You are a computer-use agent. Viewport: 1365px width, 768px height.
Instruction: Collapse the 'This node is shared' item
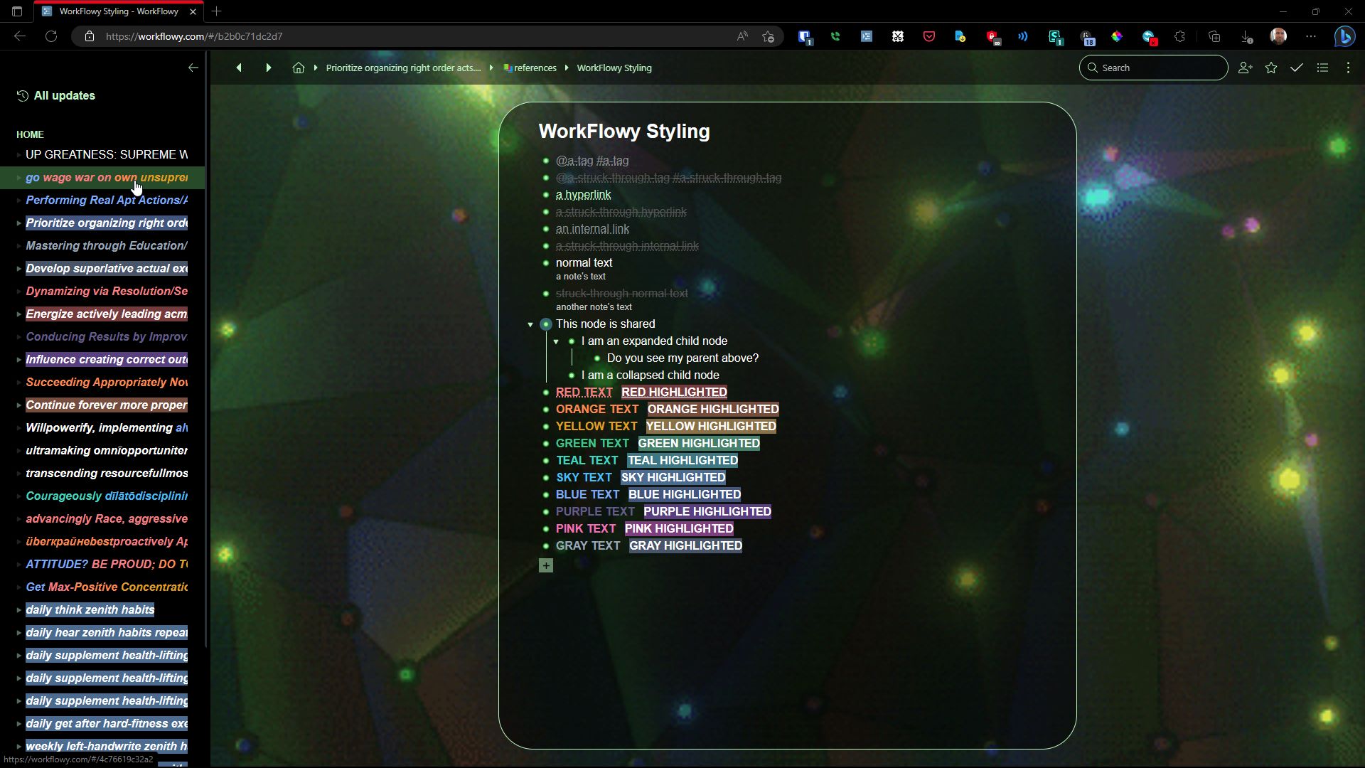[530, 324]
